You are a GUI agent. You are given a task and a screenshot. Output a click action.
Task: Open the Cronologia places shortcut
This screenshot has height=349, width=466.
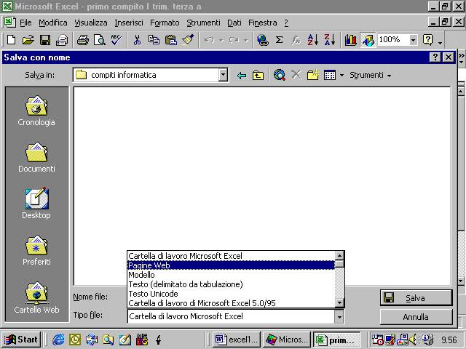36,111
